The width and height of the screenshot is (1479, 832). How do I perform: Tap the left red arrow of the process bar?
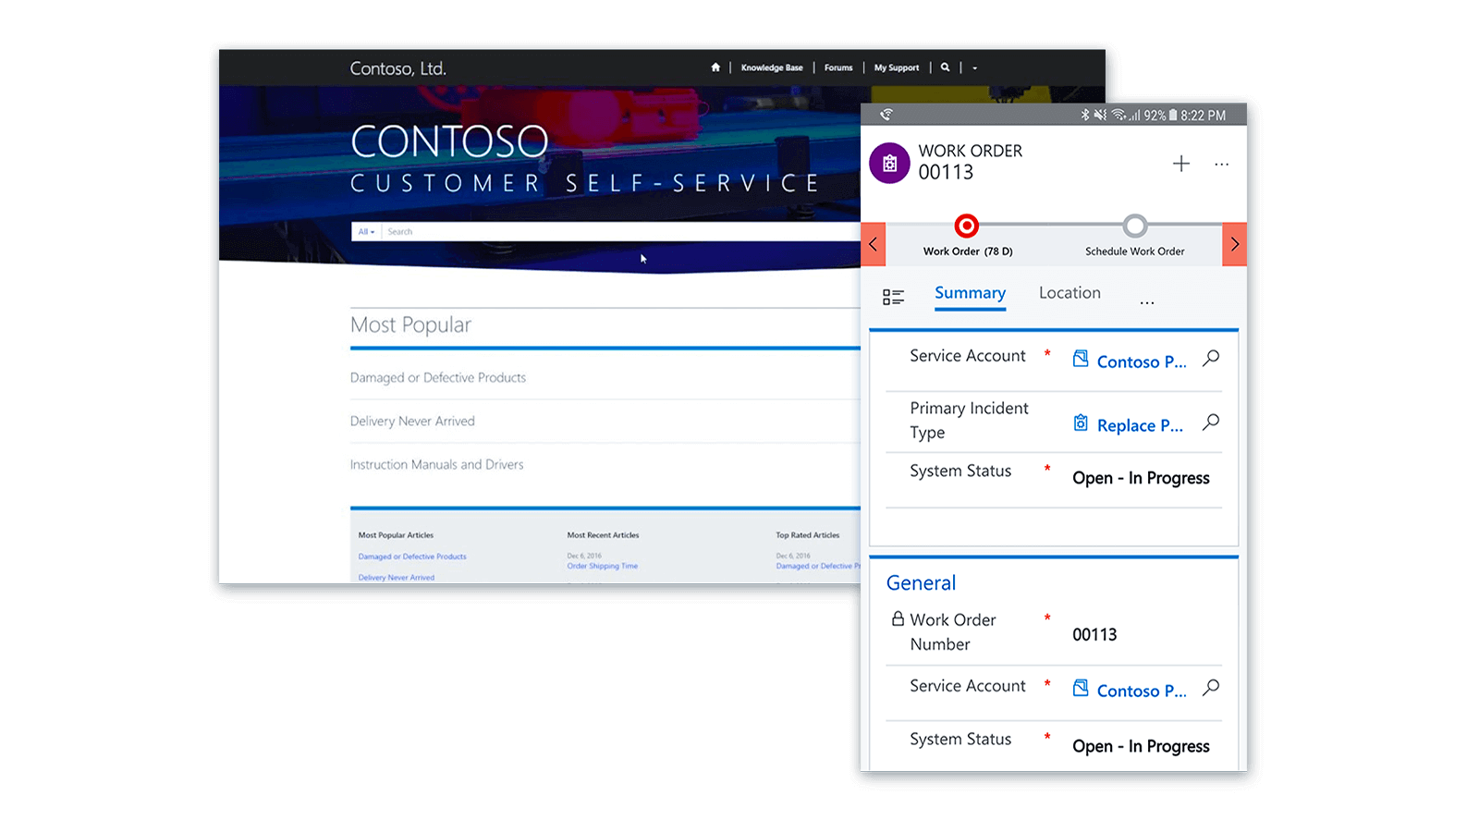pyautogui.click(x=873, y=244)
